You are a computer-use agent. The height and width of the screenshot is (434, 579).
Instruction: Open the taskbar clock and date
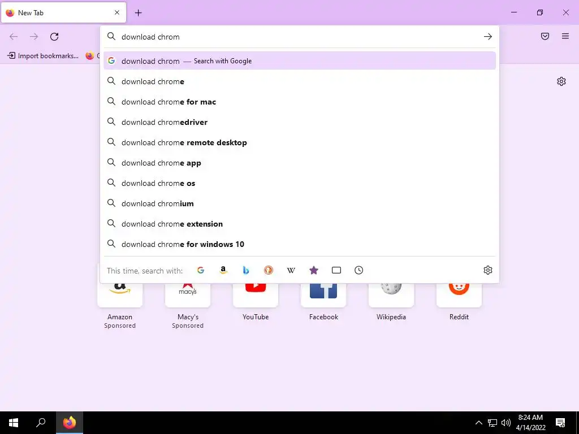click(x=530, y=423)
